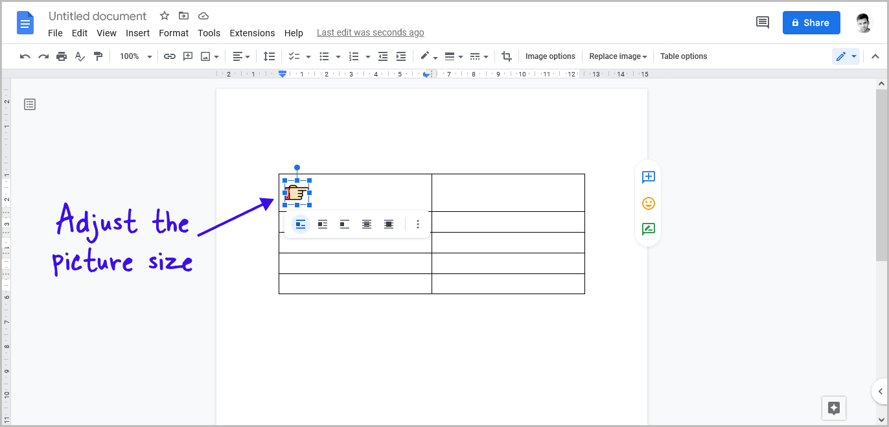Select the Paint format tool
Viewport: 889px width, 427px height.
point(98,56)
